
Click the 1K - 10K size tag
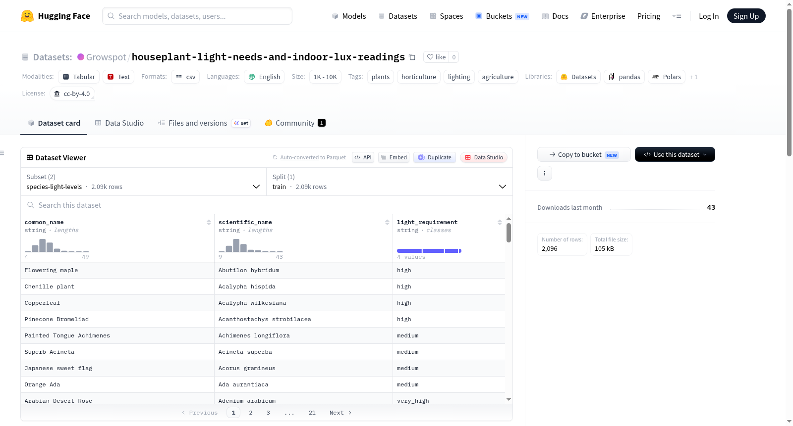[325, 77]
